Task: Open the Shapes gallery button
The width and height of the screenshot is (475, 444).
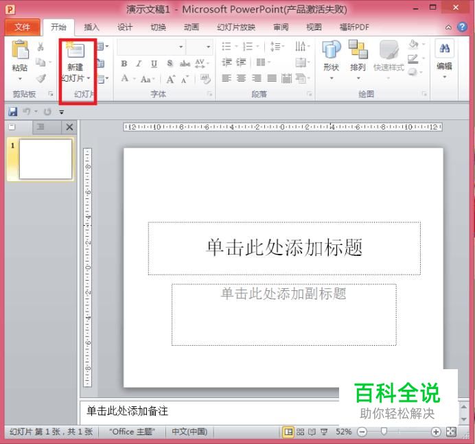Action: click(332, 60)
